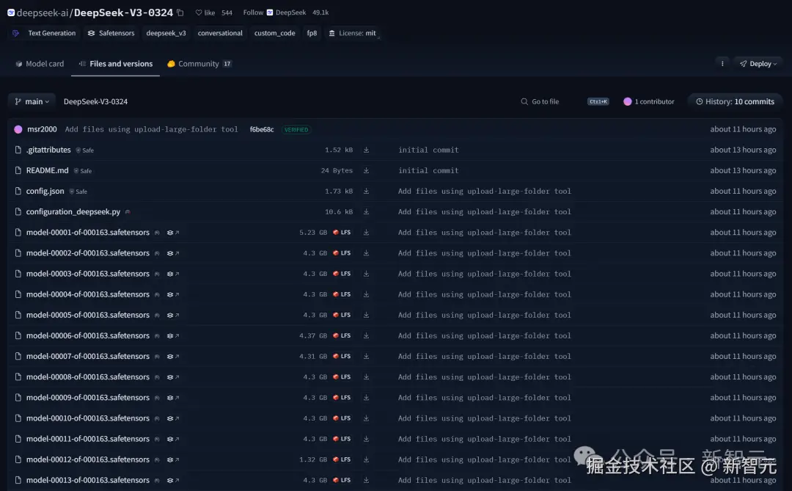
Task: Open the config.json file
Action: [x=45, y=191]
